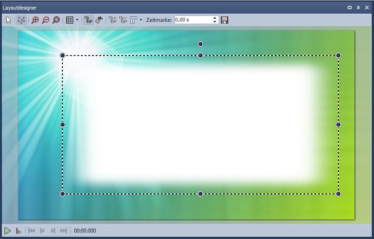Image resolution: width=374 pixels, height=239 pixels.
Task: Toggle the motion path mode icon
Action: click(88, 20)
